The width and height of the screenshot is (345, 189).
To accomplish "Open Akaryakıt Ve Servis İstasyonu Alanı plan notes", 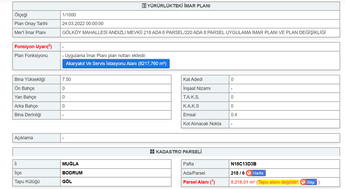I will pos(116,64).
